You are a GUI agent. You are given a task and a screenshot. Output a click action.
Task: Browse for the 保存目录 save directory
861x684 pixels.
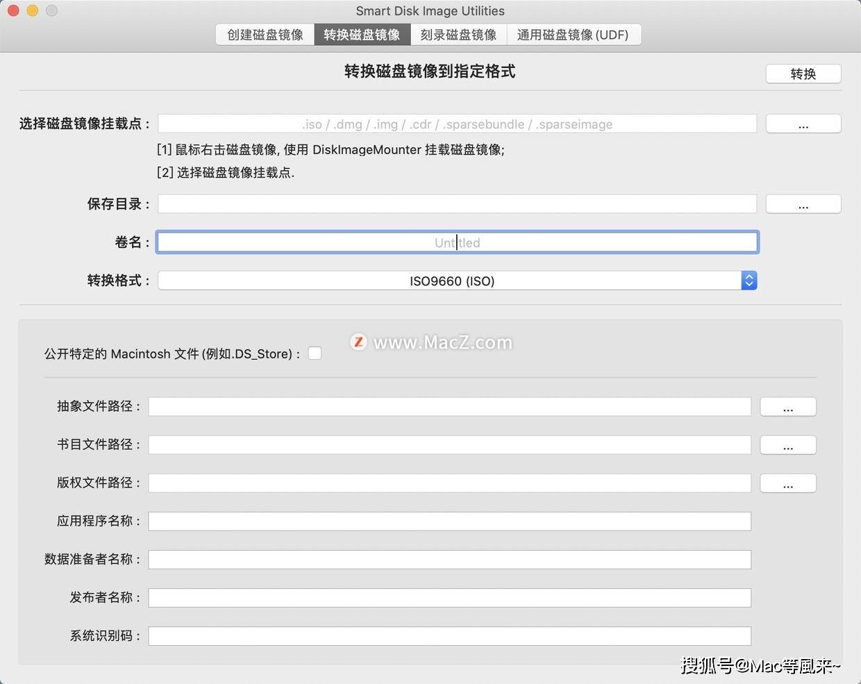pos(803,203)
